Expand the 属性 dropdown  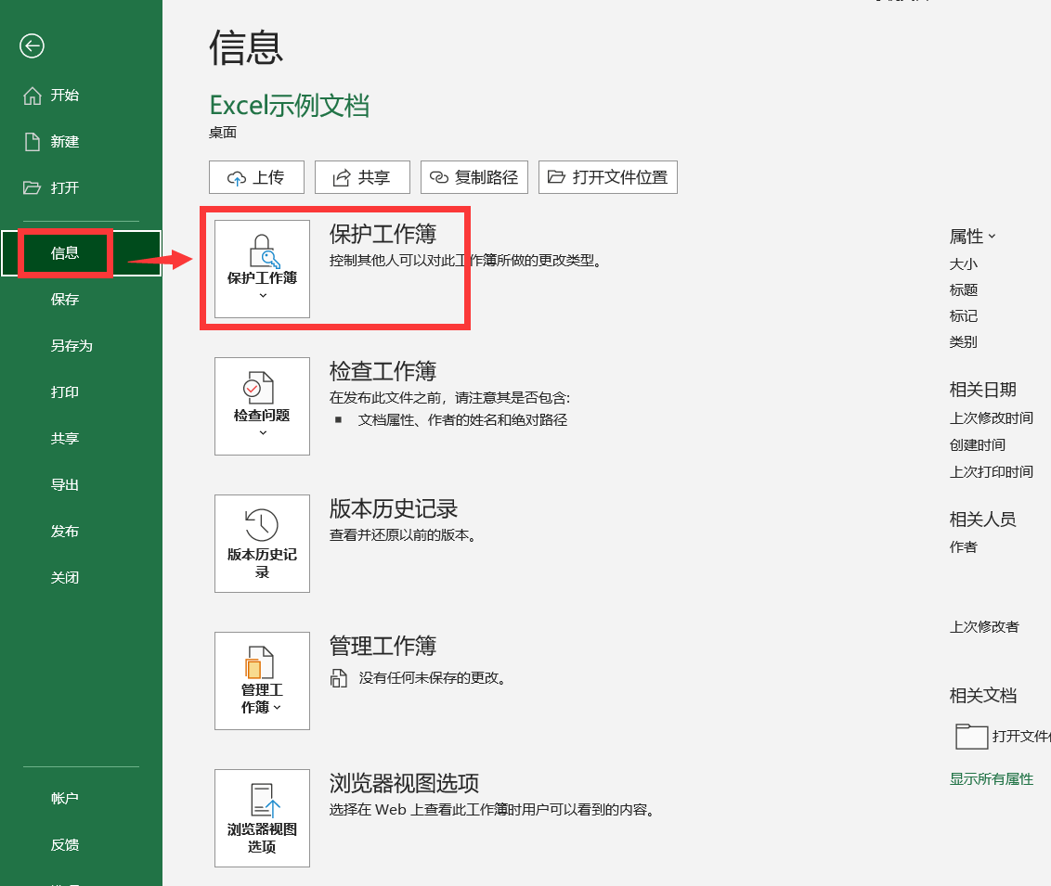(973, 237)
